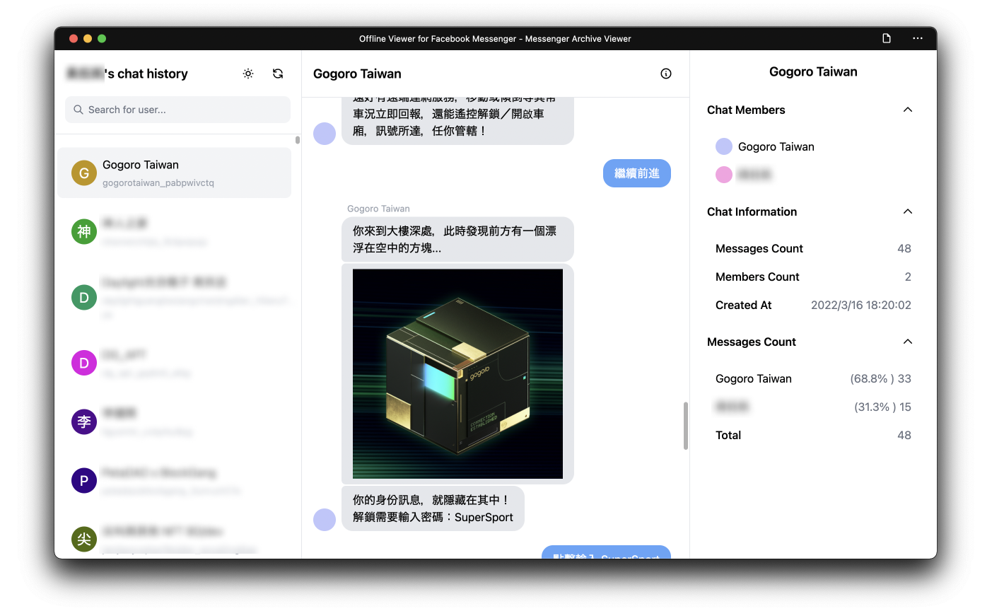
Task: Click the green 神 avatar
Action: [84, 231]
